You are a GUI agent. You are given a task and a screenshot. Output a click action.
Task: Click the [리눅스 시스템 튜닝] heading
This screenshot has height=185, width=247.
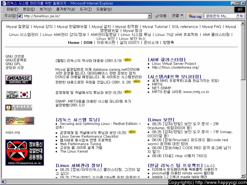coord(78,120)
